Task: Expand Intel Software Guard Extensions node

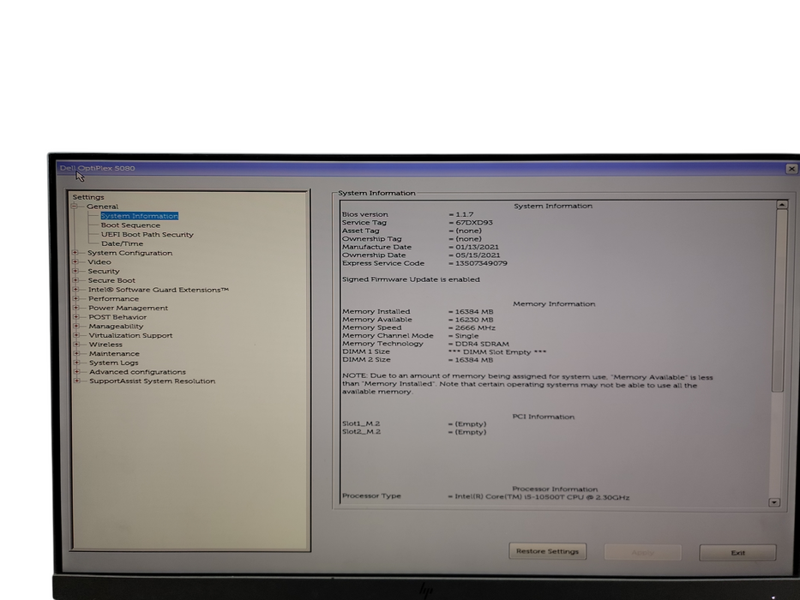Action: click(75, 290)
